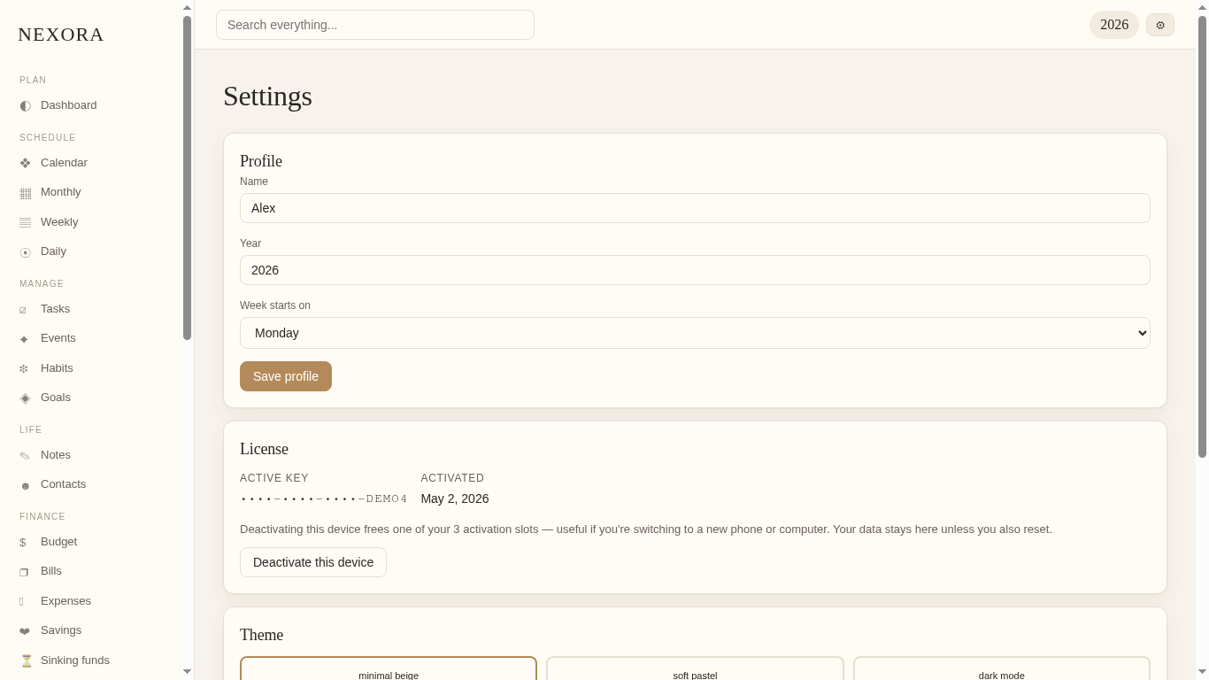Click the Notes pencil icon

coord(25,456)
